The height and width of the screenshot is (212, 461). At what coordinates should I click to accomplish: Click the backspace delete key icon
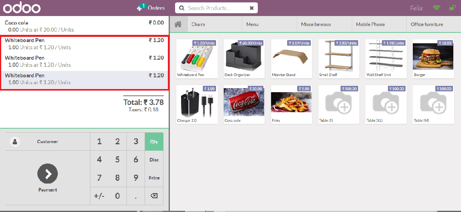pos(154,196)
